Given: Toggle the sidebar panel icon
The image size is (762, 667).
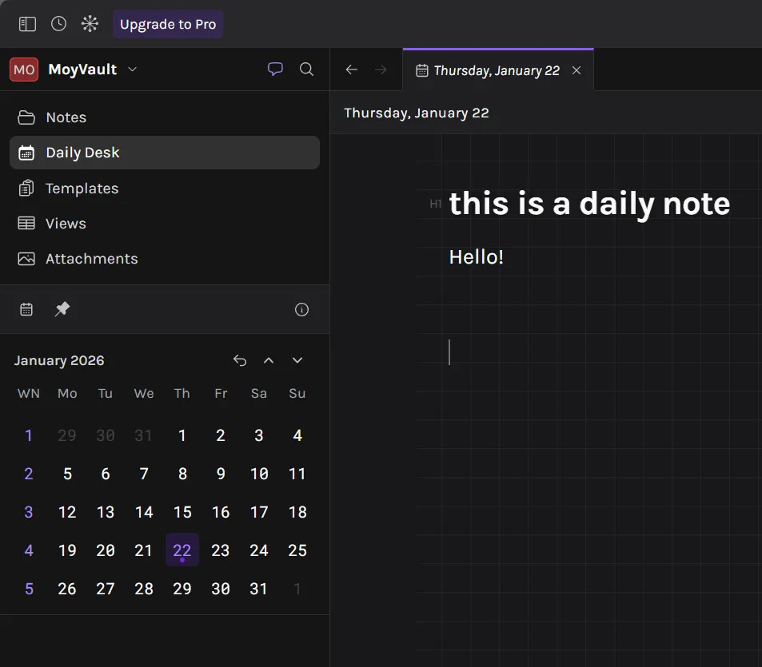Looking at the screenshot, I should (27, 24).
